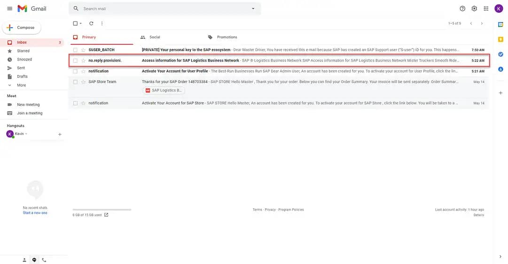Open the account avatar K
The width and height of the screenshot is (508, 264).
coord(499,9)
